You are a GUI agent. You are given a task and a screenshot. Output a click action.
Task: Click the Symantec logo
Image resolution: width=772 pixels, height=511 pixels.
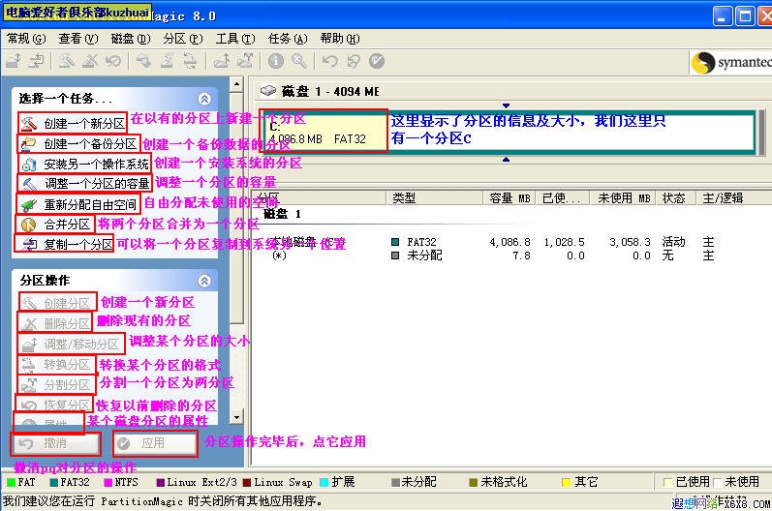click(730, 63)
